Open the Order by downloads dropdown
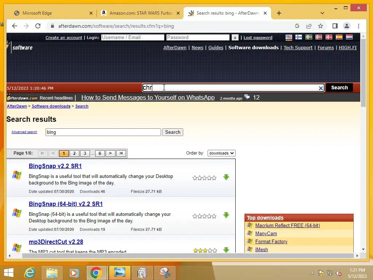 point(221,153)
